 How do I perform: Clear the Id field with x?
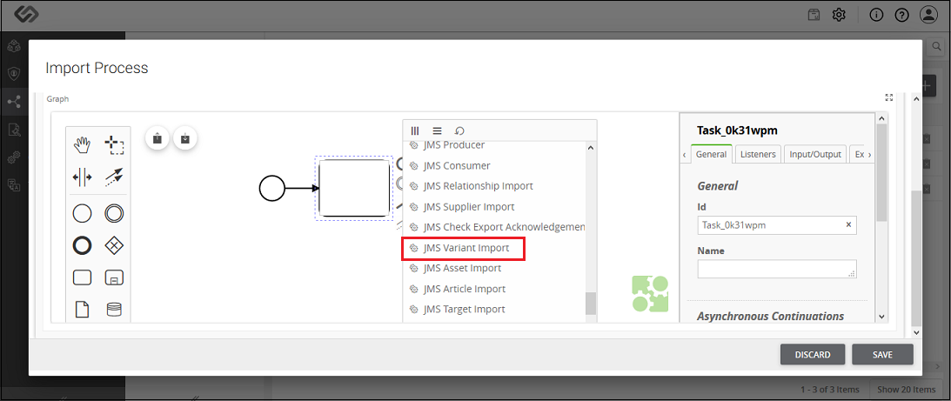click(x=848, y=225)
